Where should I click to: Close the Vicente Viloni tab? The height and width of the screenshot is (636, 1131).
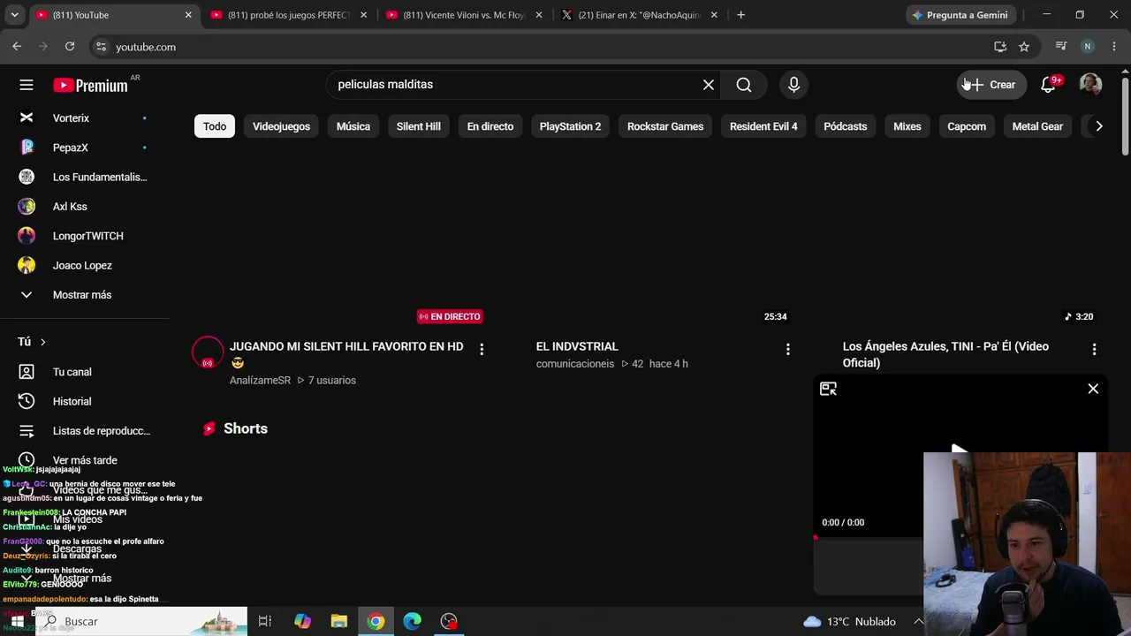pos(539,15)
